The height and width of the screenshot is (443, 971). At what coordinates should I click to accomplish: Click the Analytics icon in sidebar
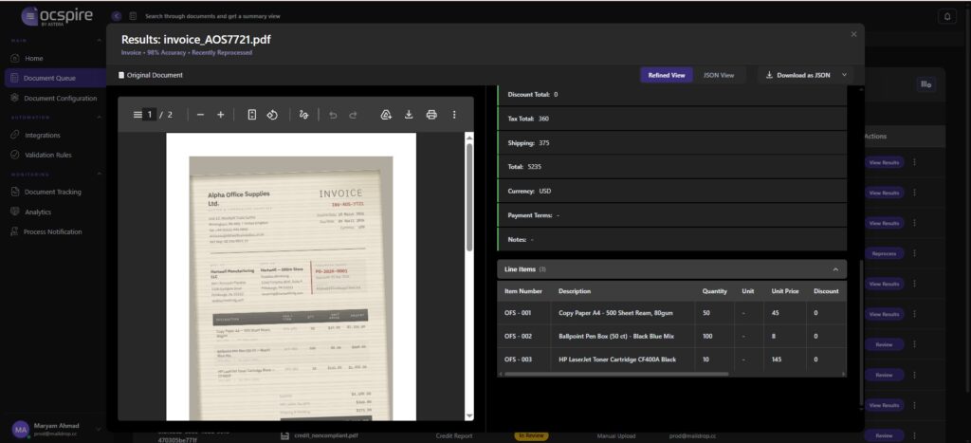14,212
